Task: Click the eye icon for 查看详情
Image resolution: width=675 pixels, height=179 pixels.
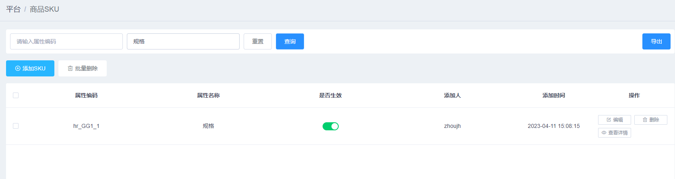Action: (604, 133)
